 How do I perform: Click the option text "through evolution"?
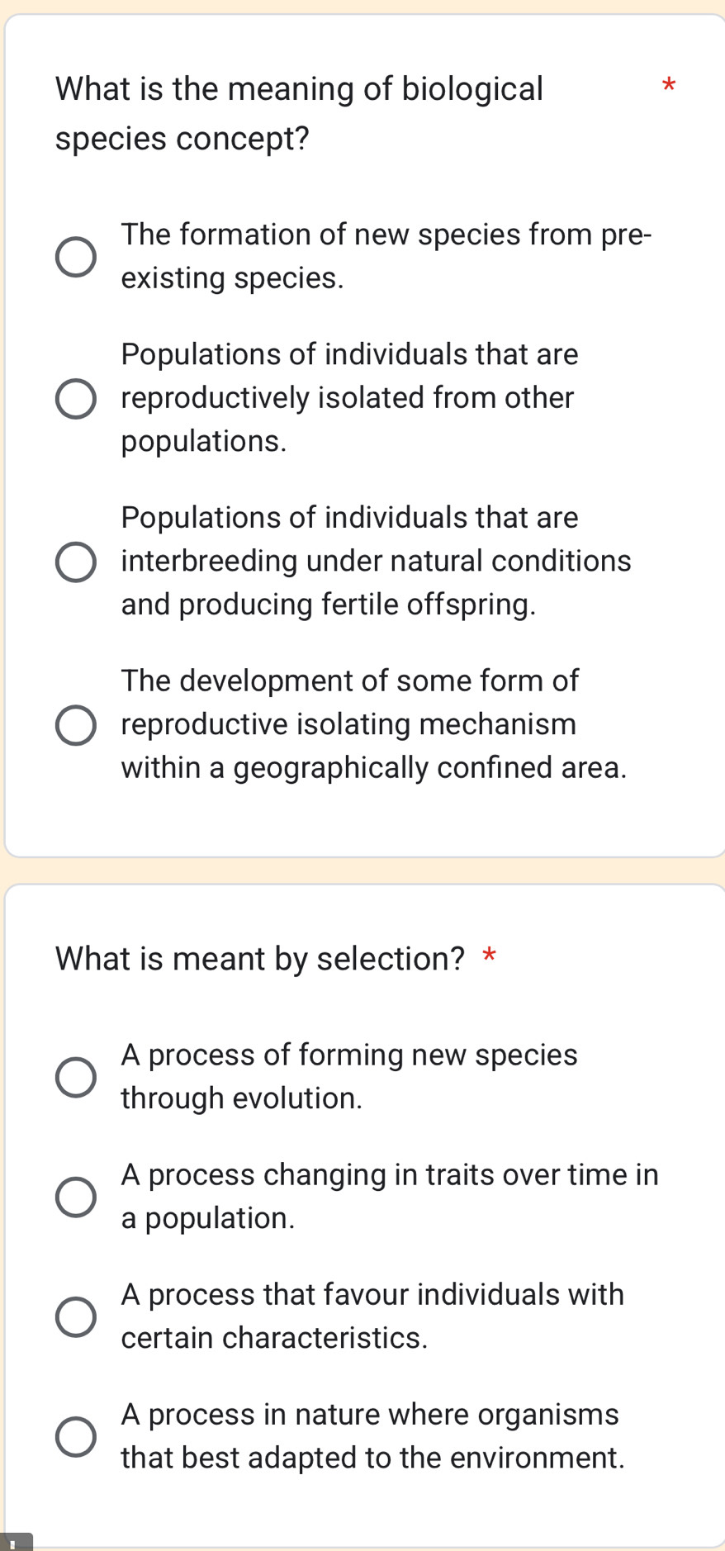[241, 1098]
